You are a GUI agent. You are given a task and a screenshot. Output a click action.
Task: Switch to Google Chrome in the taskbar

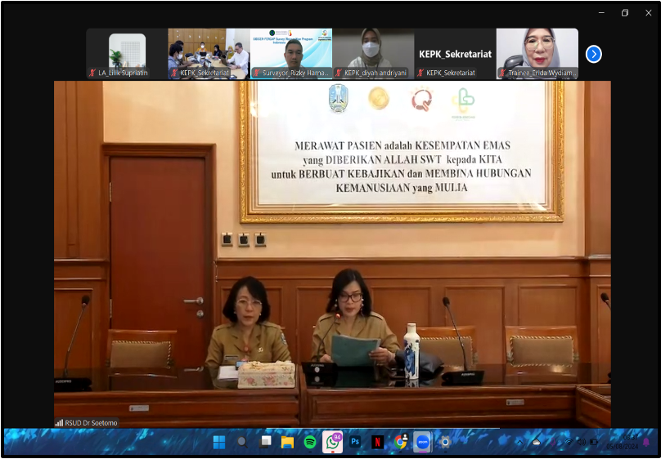pyautogui.click(x=400, y=442)
